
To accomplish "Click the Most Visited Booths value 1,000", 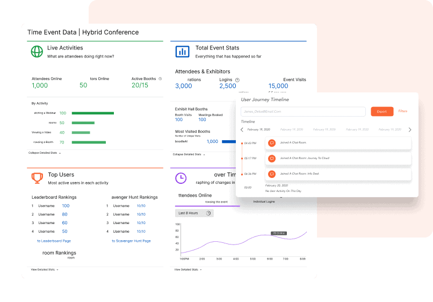I will click(212, 141).
